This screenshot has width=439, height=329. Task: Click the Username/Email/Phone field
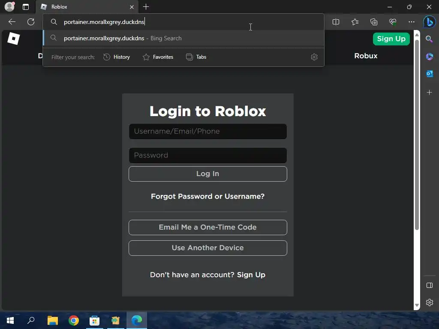[x=207, y=132]
